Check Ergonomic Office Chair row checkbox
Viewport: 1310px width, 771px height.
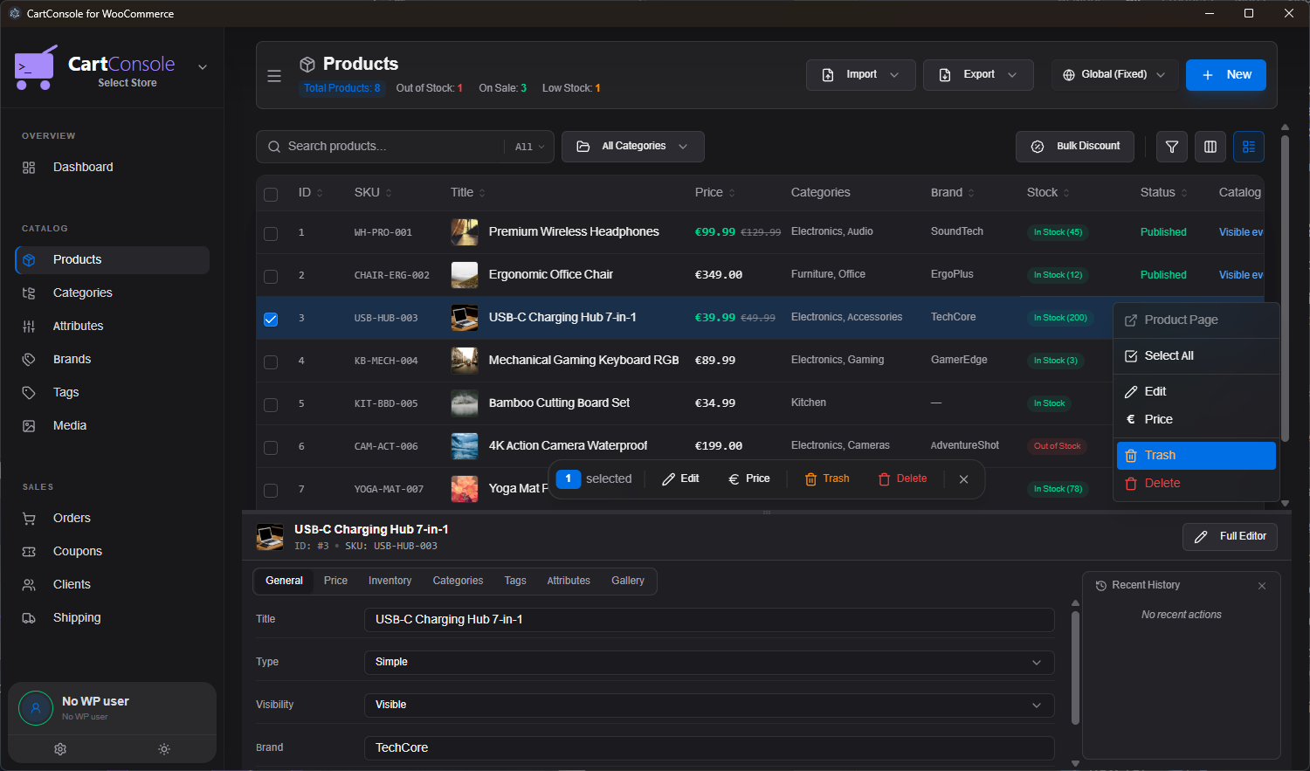click(x=271, y=276)
